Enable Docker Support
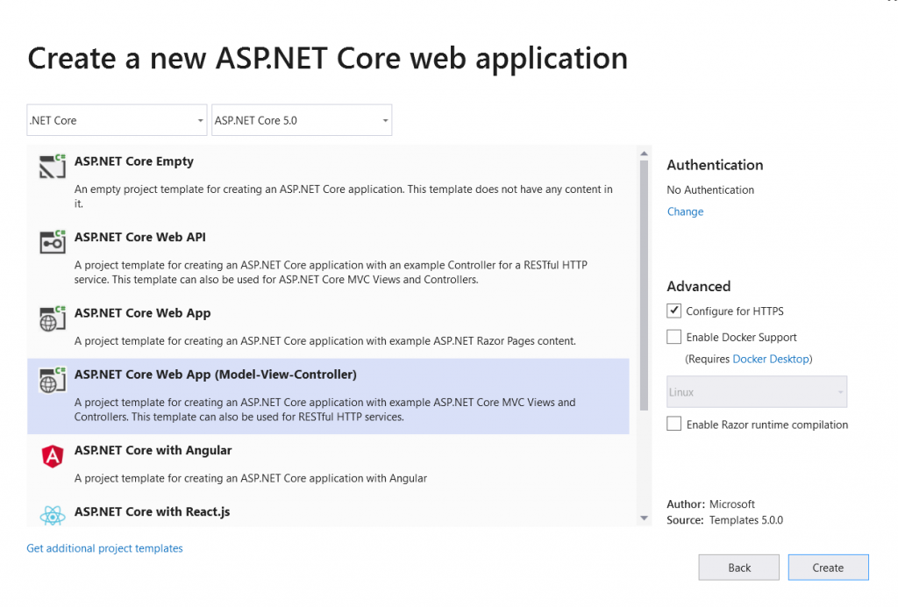This screenshot has height=607, width=898. tap(673, 337)
